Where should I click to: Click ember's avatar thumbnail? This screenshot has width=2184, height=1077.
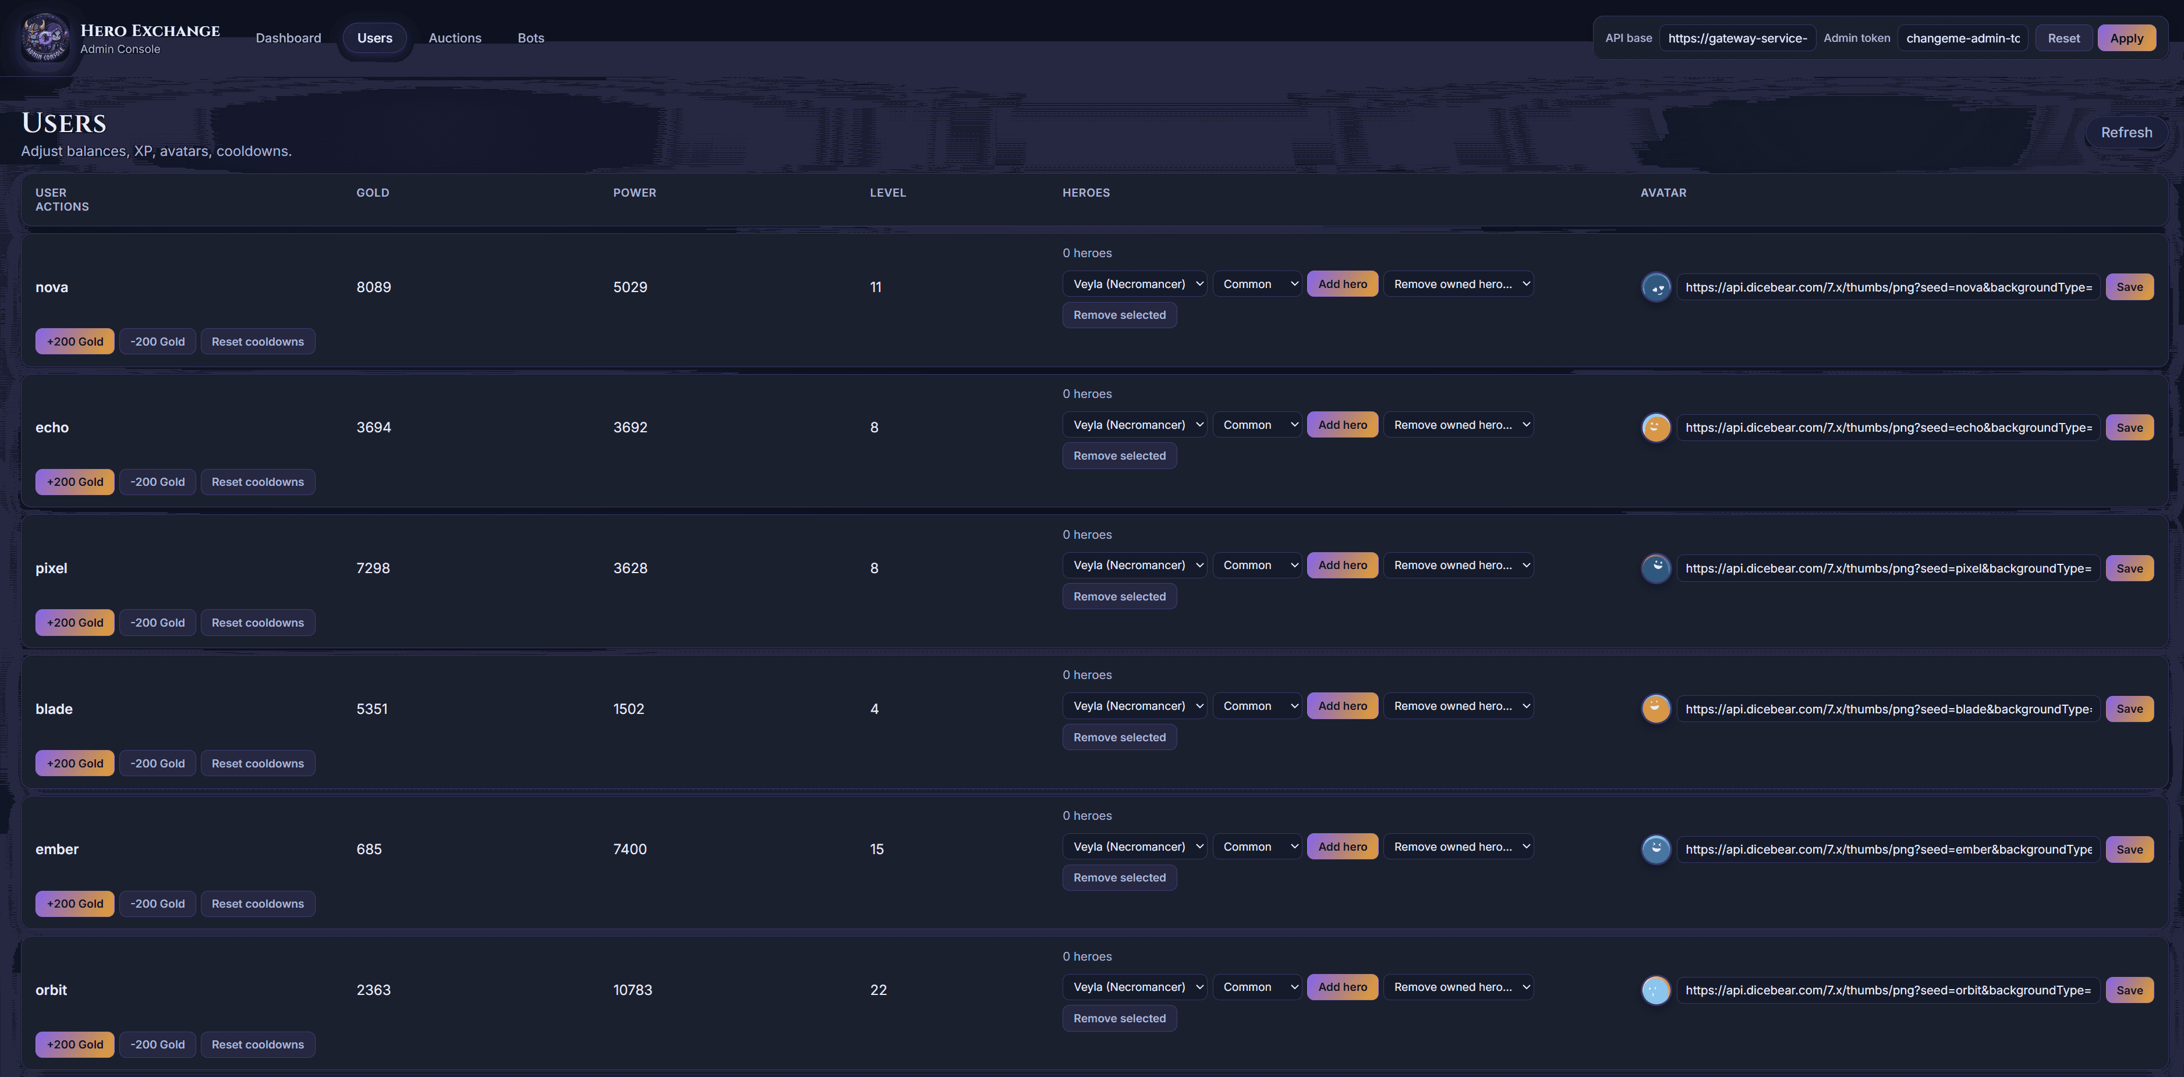1656,849
